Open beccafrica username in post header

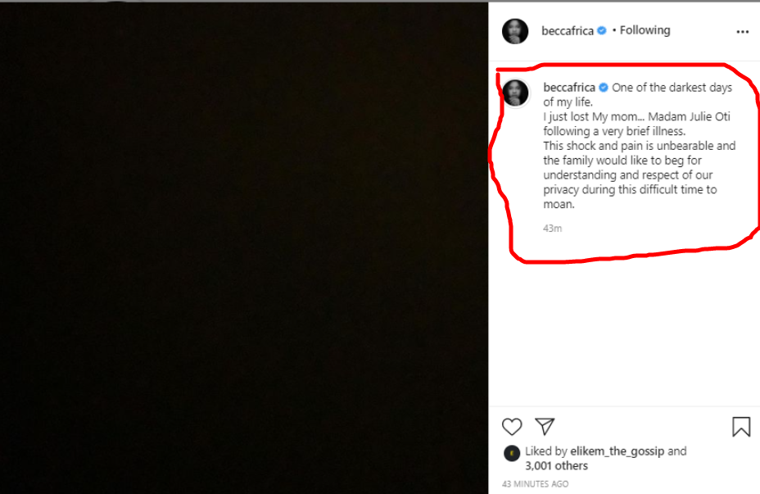point(568,31)
